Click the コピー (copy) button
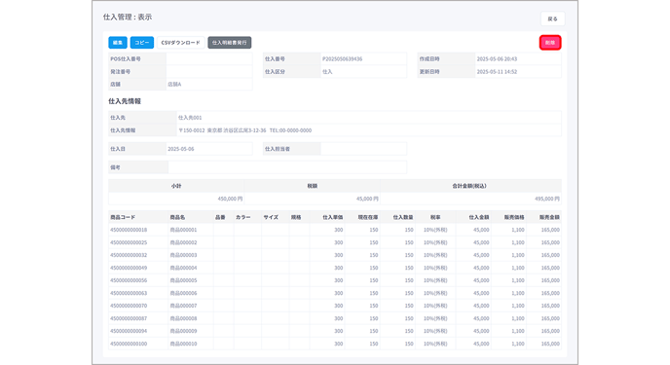 (x=142, y=43)
